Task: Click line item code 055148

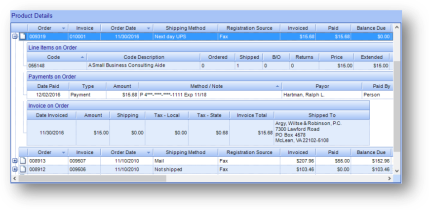Action: tap(57, 66)
